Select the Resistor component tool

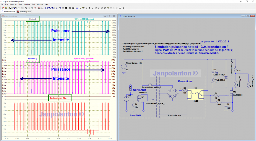(86, 8)
